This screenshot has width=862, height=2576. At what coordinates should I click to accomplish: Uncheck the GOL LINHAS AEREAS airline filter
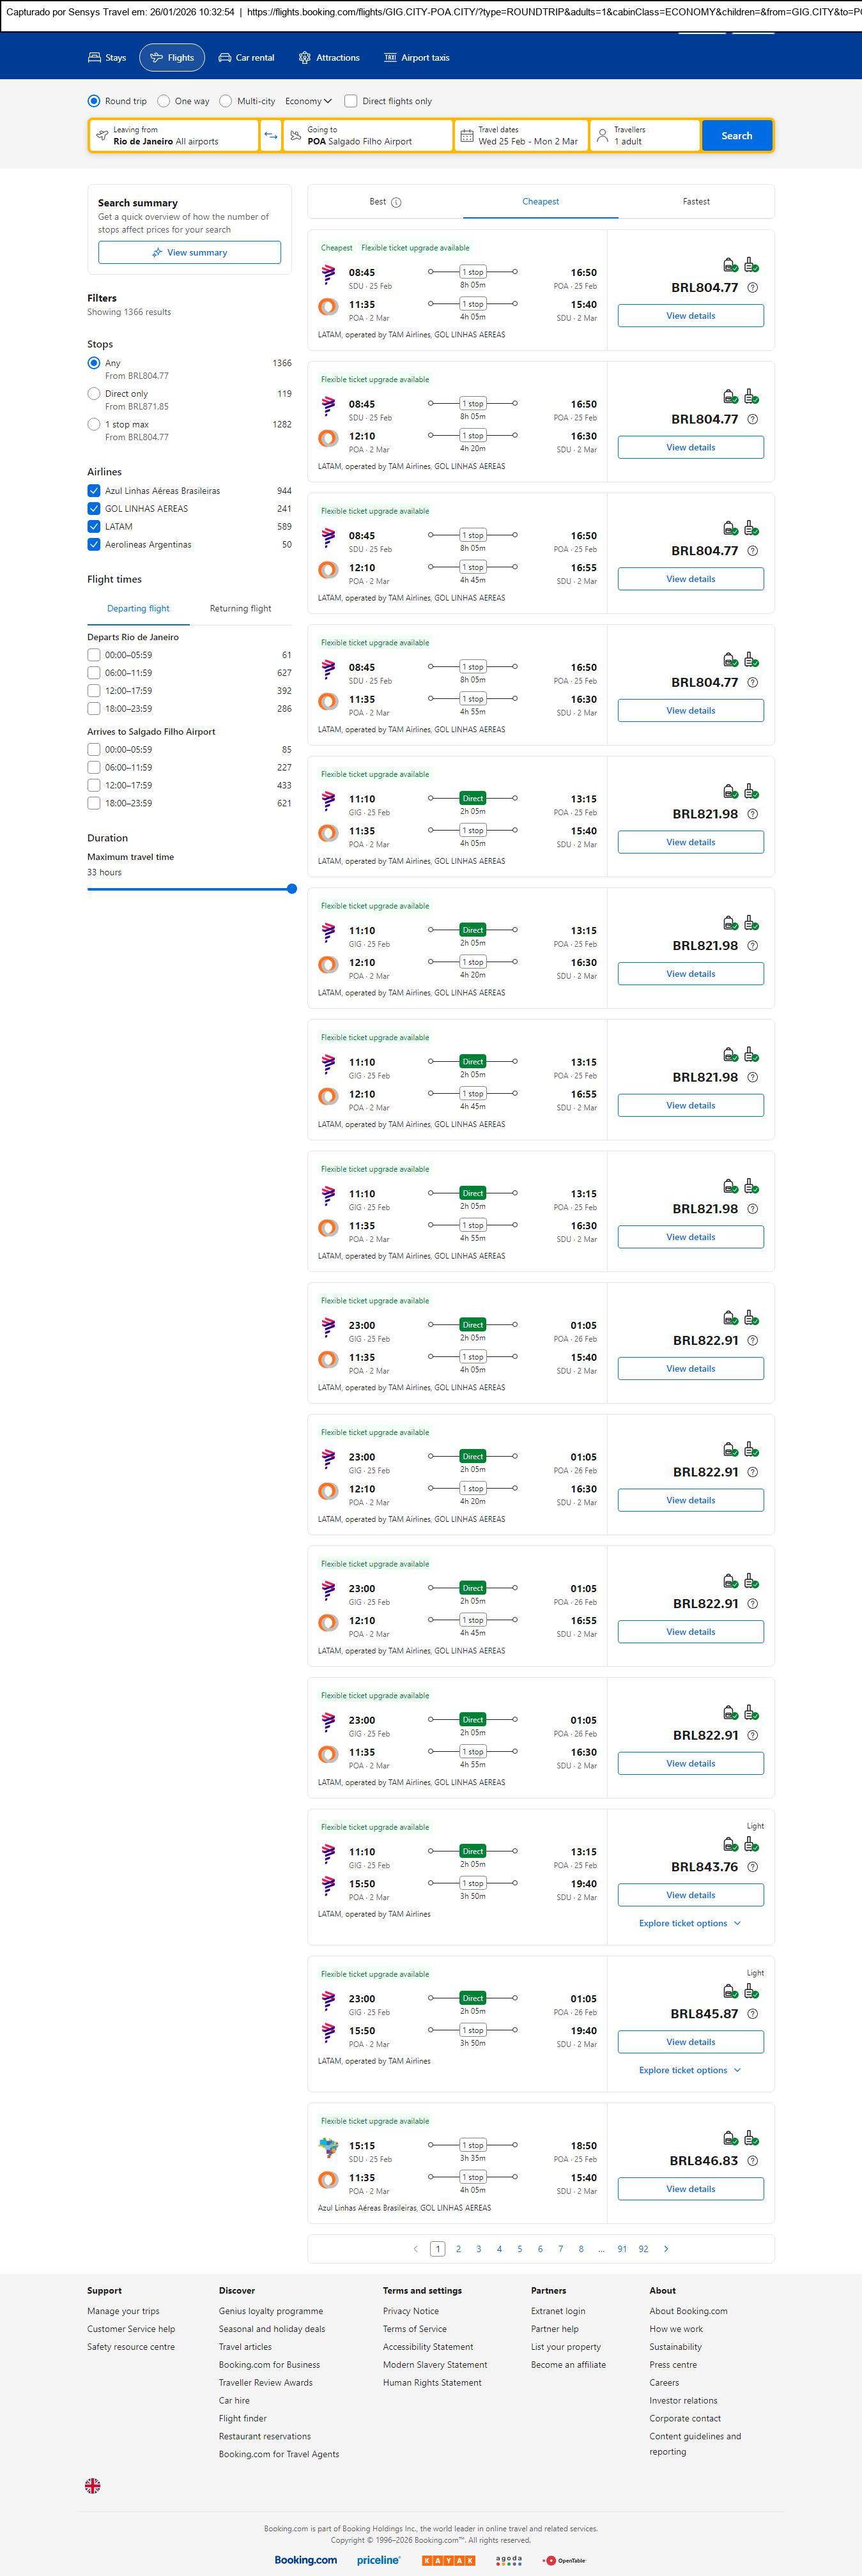click(x=94, y=508)
